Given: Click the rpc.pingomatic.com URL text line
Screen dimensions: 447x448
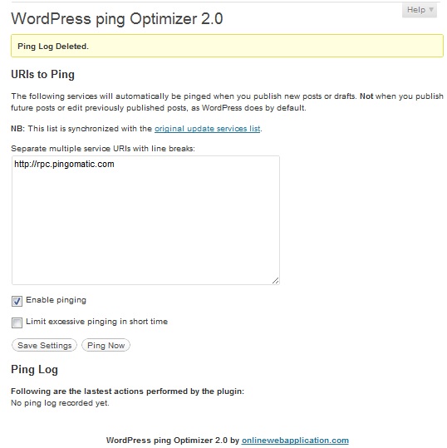Looking at the screenshot, I should click(64, 164).
